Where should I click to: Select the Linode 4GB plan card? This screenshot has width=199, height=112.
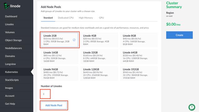[x=99, y=40]
